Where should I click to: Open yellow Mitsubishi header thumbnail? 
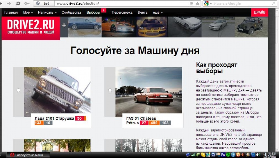[152, 27]
